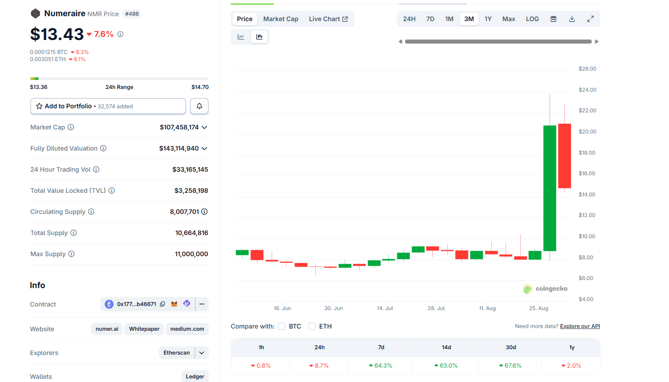Copy the contract address

(x=163, y=304)
